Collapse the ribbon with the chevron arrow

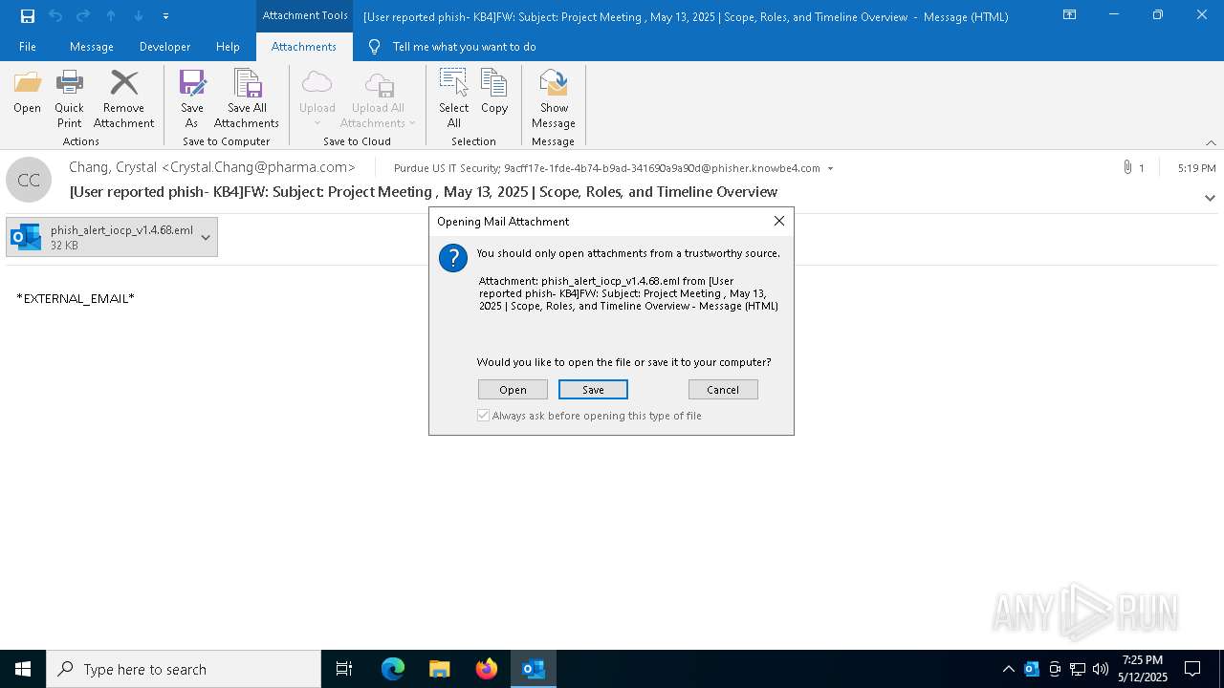click(x=1211, y=142)
